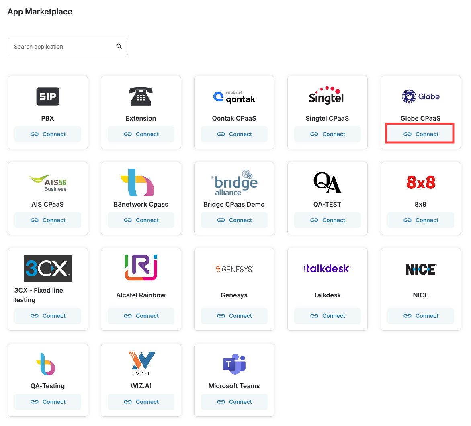The width and height of the screenshot is (471, 426).
Task: Connect the QA-TEST app
Action: (327, 220)
